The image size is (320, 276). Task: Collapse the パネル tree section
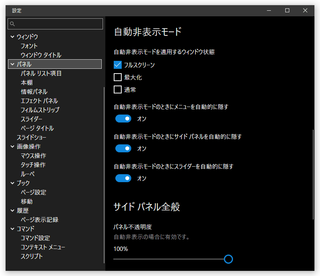pos(12,64)
